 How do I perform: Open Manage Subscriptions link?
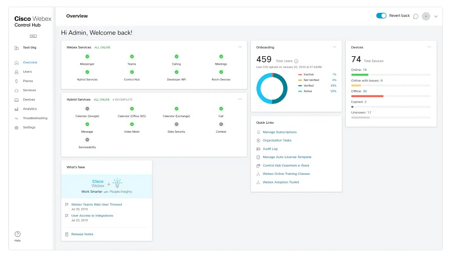(x=280, y=132)
